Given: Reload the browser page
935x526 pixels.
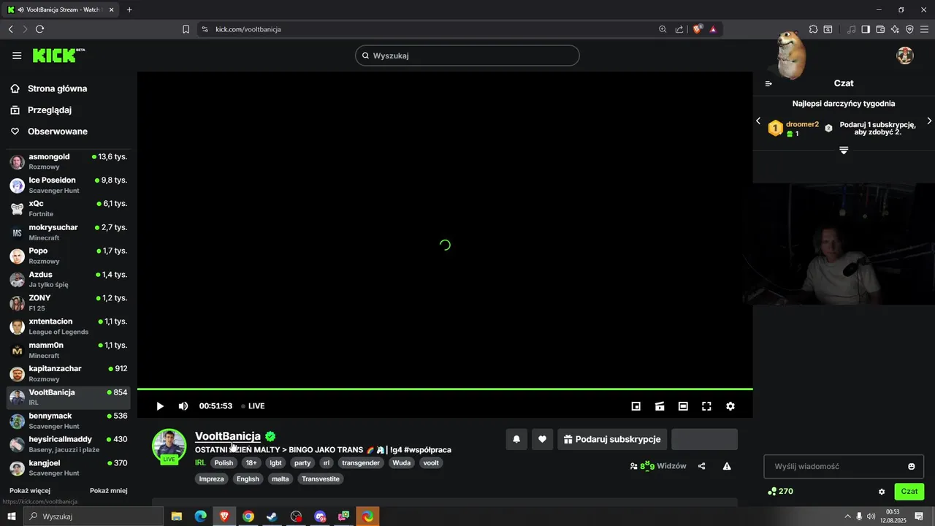Looking at the screenshot, I should coord(39,29).
